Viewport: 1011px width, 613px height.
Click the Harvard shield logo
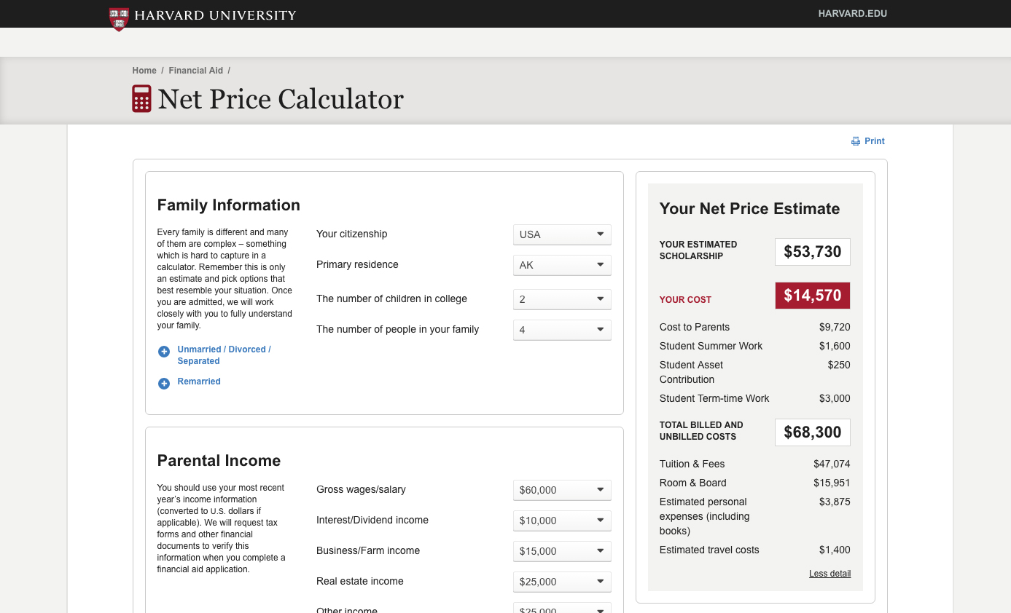[119, 19]
